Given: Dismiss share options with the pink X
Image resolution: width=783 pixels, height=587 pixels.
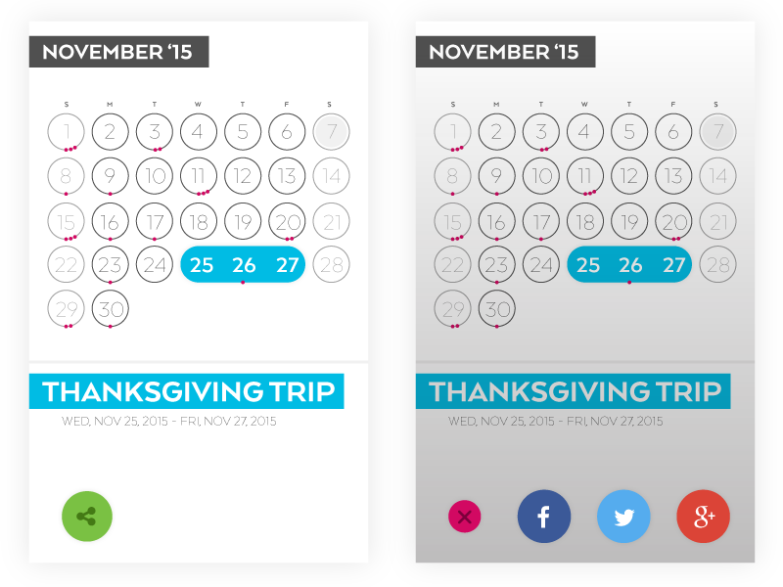Looking at the screenshot, I should pos(464,516).
